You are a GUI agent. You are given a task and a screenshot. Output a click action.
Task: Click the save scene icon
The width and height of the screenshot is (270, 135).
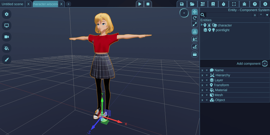(182, 4)
